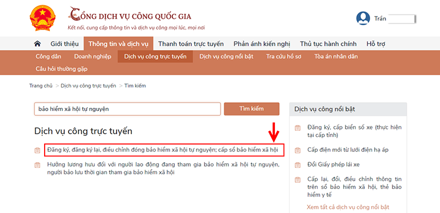Click clipboard icon next to Cấp lại, đổi, điều chỉnh

click(x=298, y=180)
